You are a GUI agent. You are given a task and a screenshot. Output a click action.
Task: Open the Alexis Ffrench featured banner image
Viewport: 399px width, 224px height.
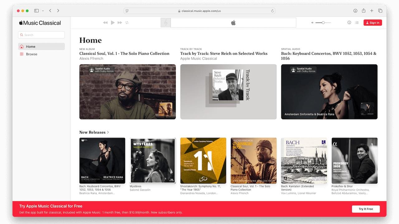click(x=127, y=92)
